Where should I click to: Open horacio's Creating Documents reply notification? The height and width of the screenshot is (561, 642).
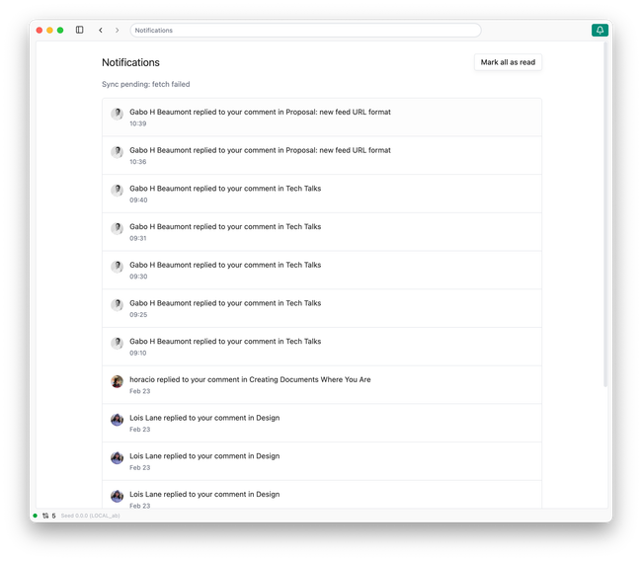point(250,379)
